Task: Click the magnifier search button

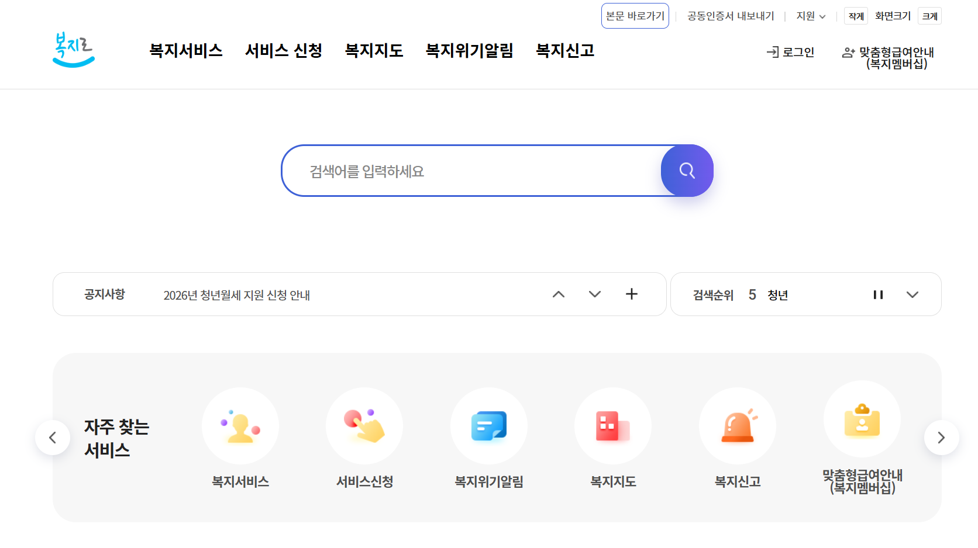Action: pyautogui.click(x=687, y=171)
